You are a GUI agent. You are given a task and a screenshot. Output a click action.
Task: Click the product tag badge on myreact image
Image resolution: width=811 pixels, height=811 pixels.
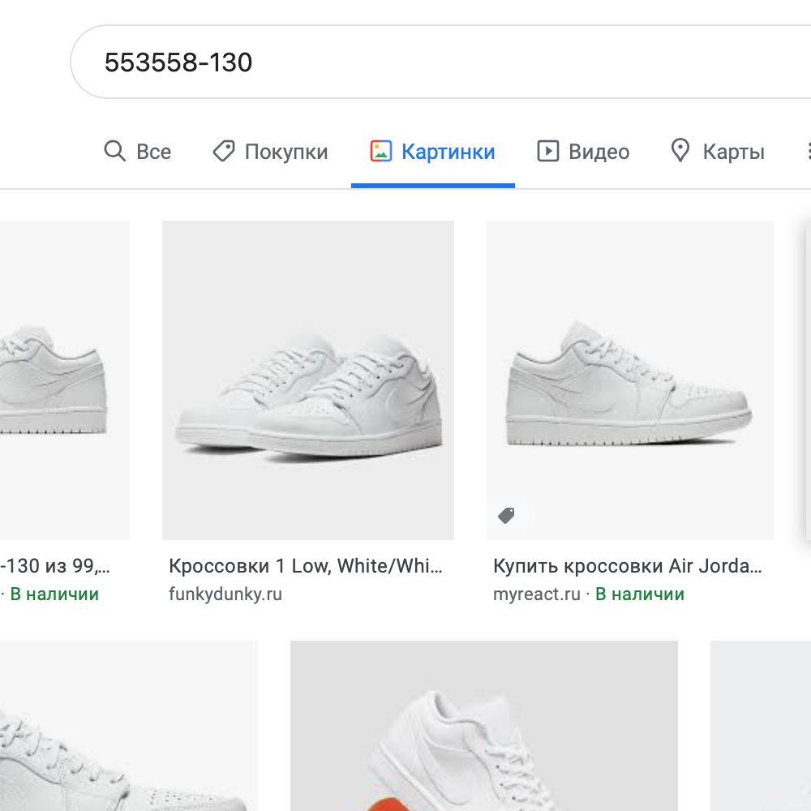(506, 516)
